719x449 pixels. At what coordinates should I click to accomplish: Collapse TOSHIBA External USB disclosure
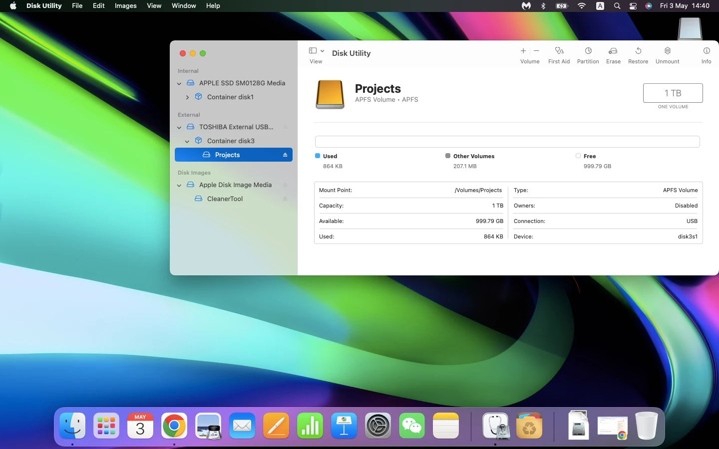[179, 127]
